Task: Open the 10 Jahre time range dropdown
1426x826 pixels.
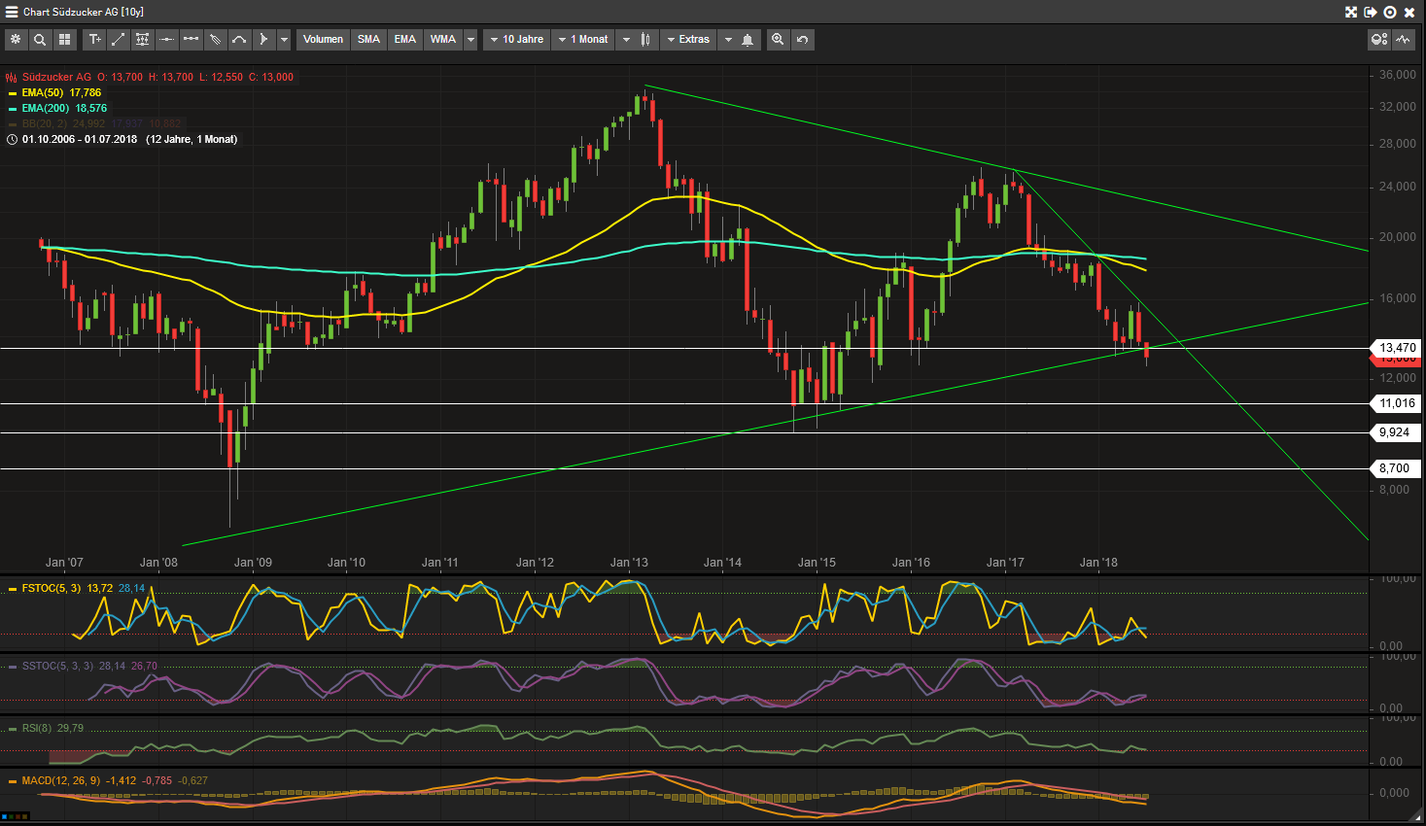Action: pyautogui.click(x=516, y=40)
